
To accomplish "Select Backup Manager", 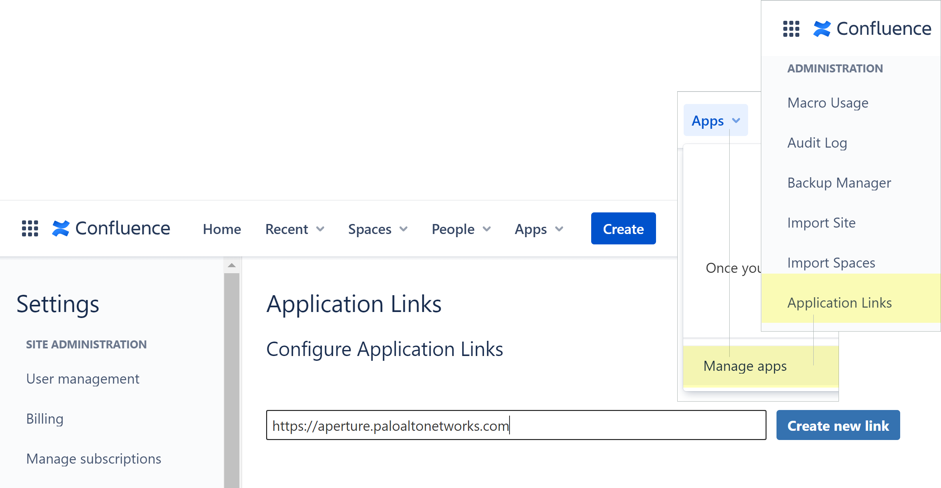I will 839,182.
